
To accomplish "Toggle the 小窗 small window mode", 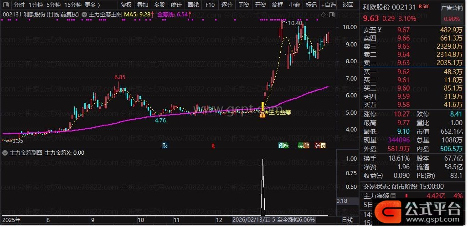I will tap(294, 5).
